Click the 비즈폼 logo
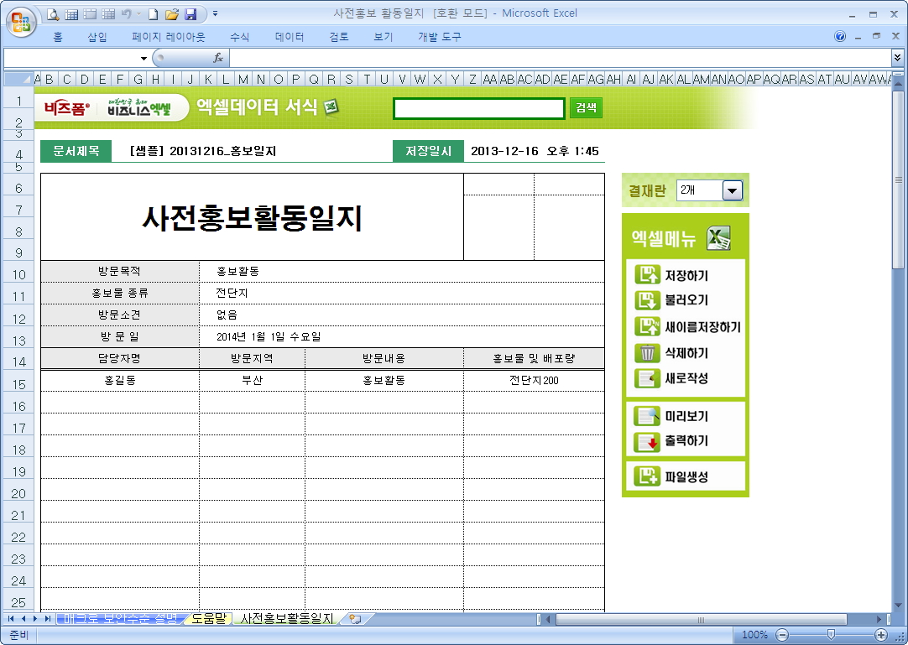 66,108
